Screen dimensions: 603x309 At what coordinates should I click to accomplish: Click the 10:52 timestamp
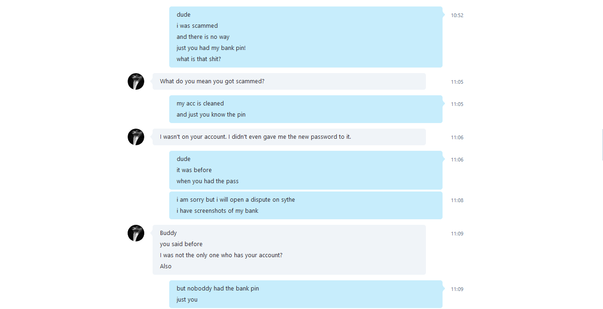point(457,15)
